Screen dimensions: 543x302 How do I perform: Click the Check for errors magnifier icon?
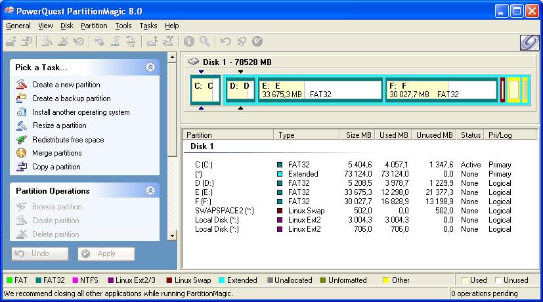click(205, 41)
